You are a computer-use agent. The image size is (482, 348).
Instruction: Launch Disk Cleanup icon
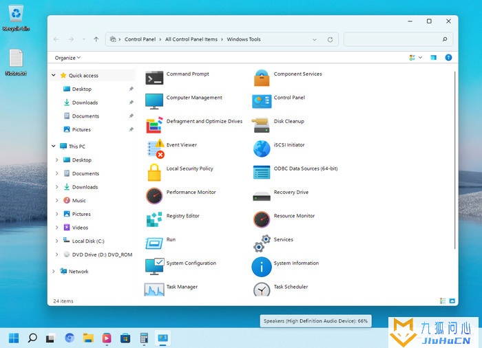point(261,125)
